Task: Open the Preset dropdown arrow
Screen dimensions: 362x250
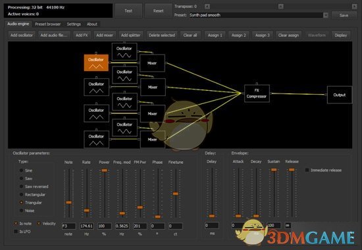Action: pyautogui.click(x=326, y=15)
